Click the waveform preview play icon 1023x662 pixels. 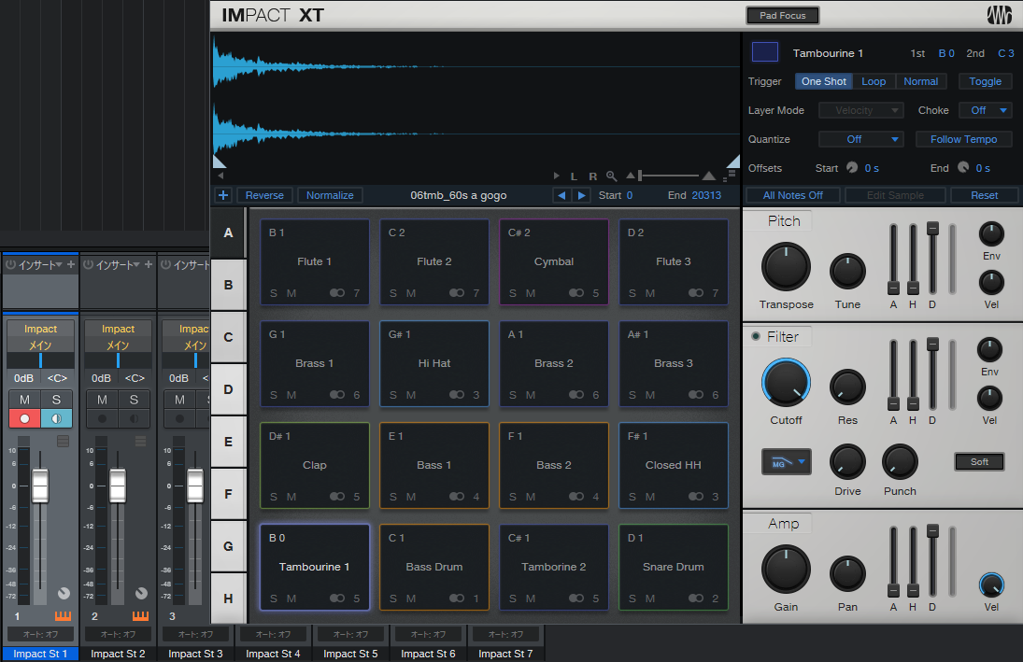(557, 176)
